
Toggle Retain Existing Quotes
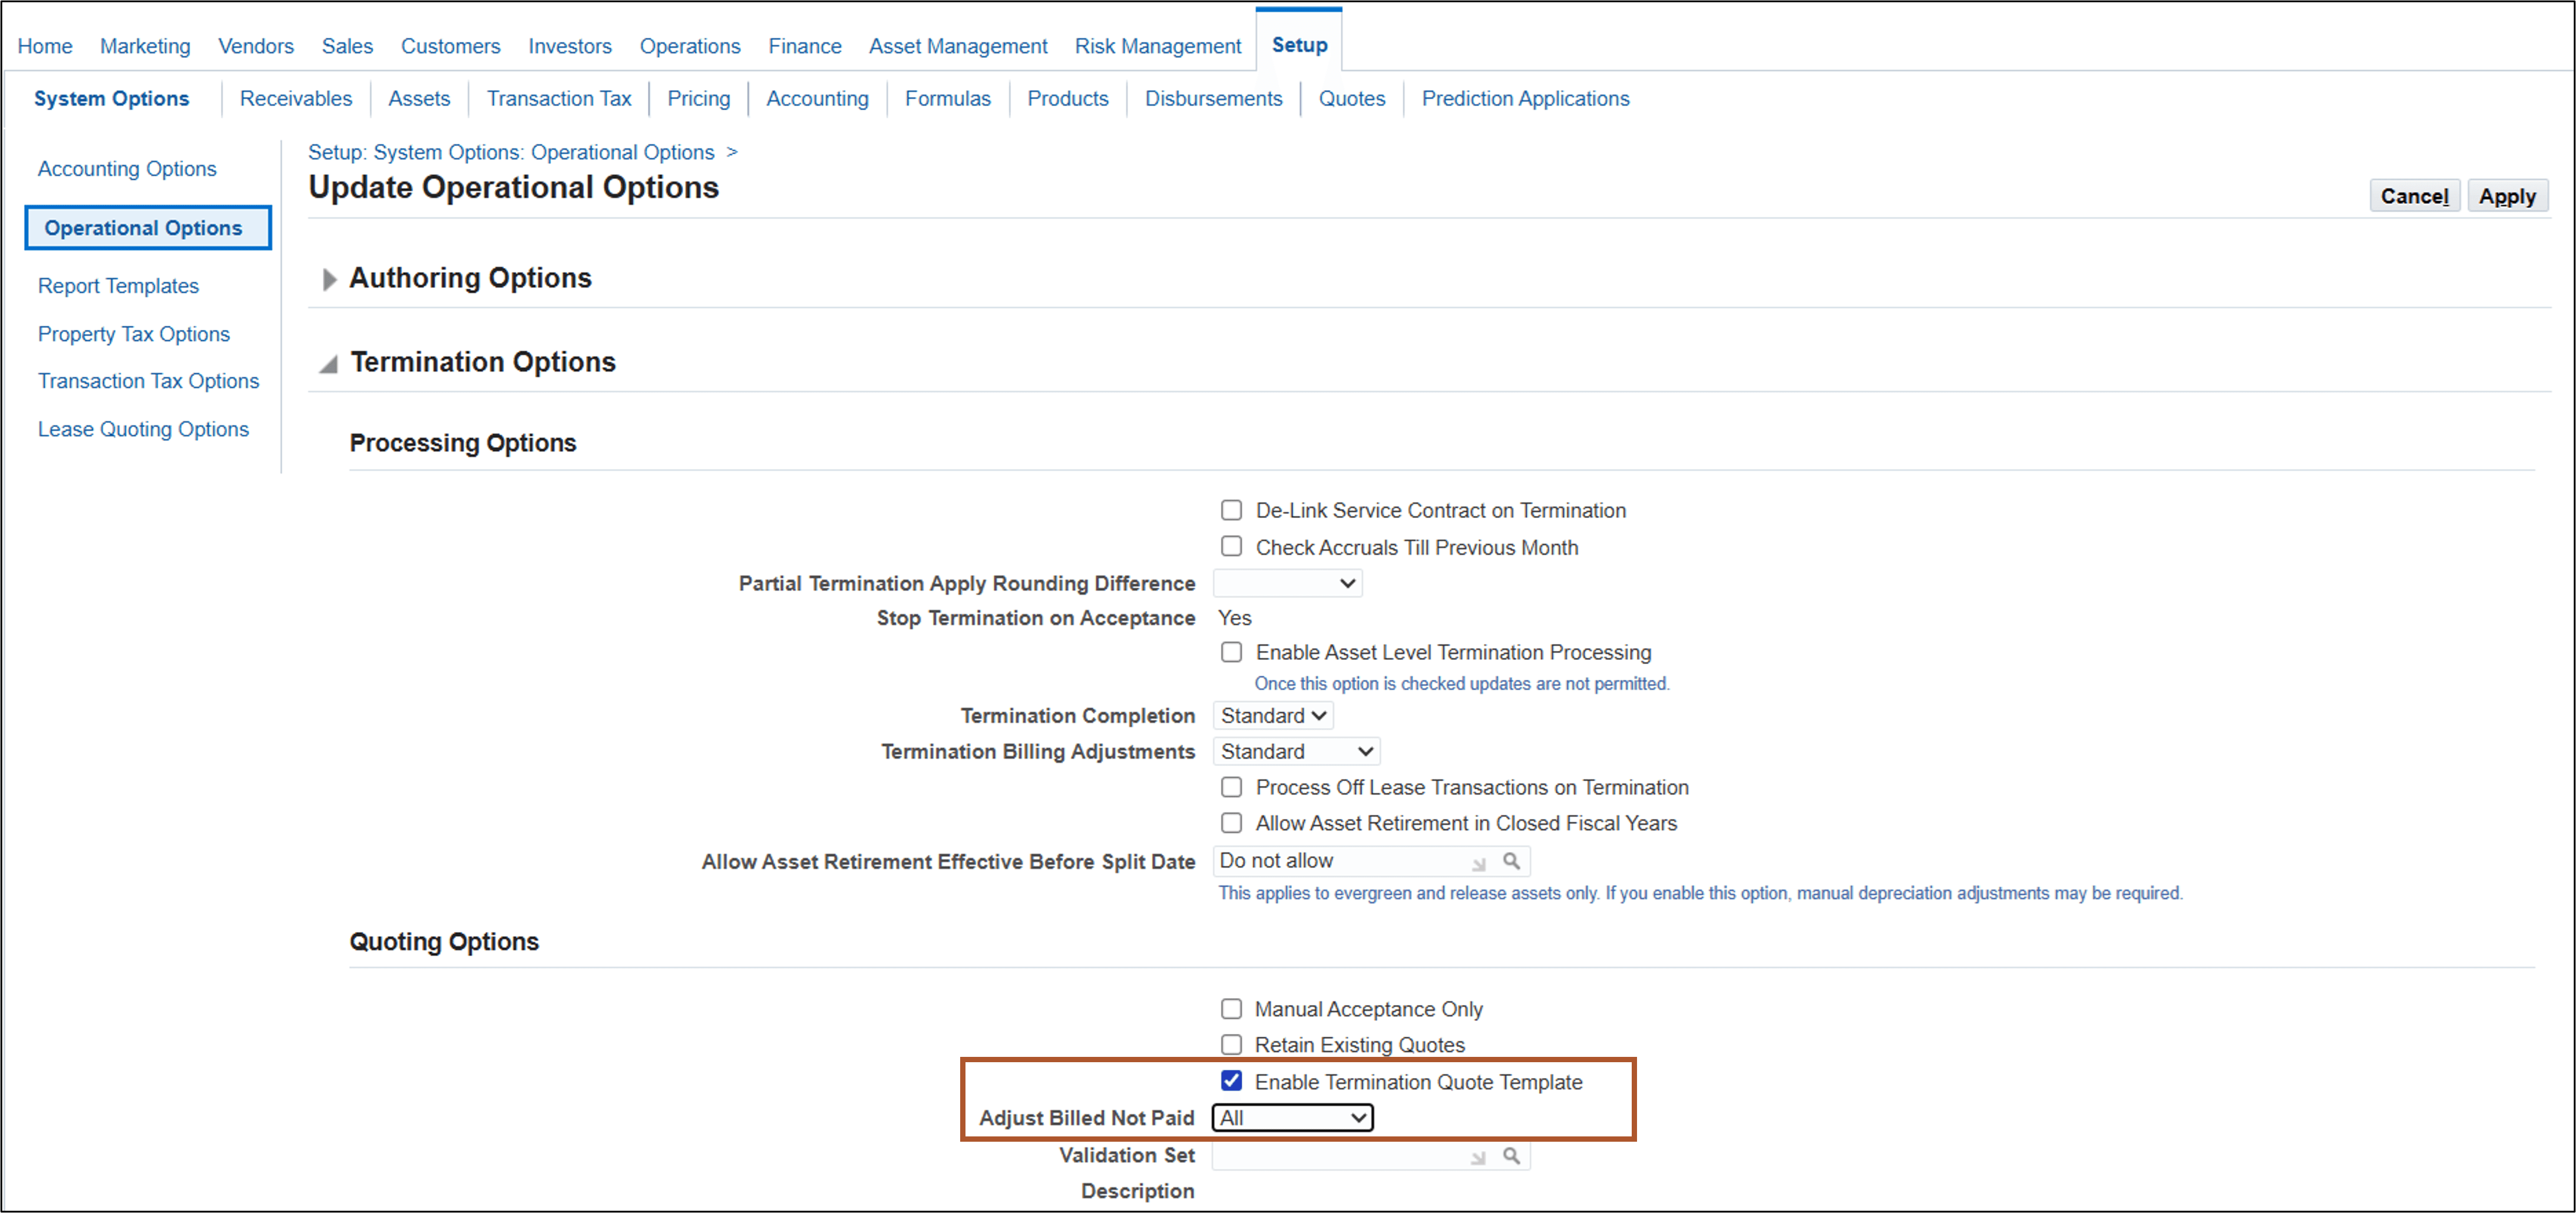[x=1231, y=1044]
